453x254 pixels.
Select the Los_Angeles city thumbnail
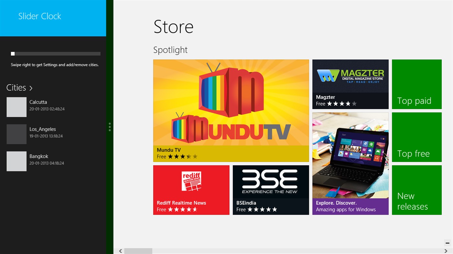[x=17, y=134]
